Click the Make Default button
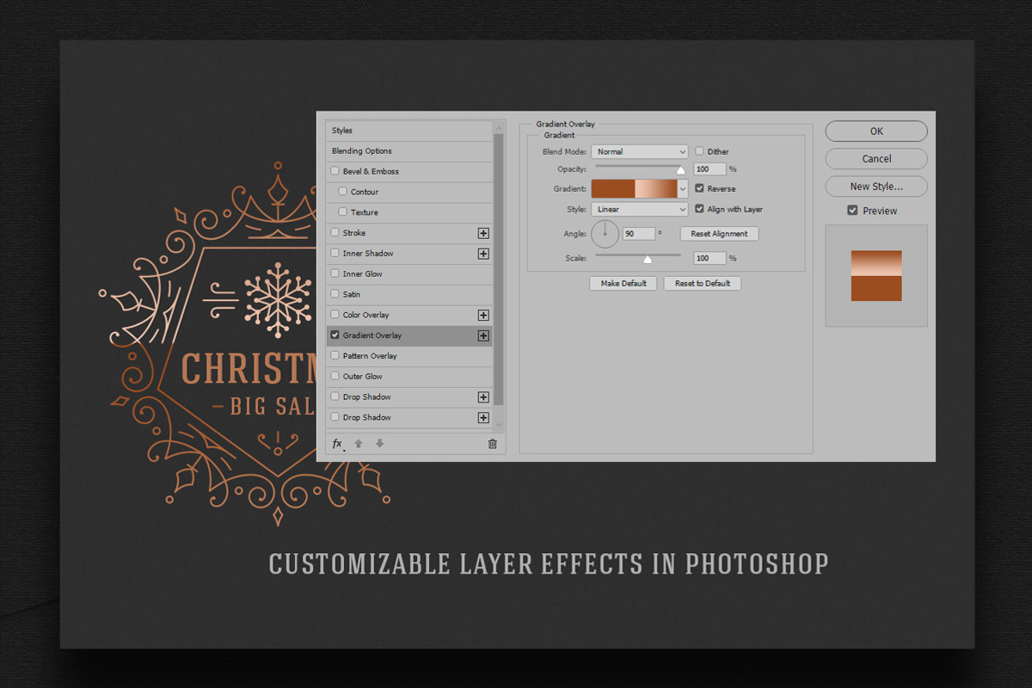 click(623, 283)
